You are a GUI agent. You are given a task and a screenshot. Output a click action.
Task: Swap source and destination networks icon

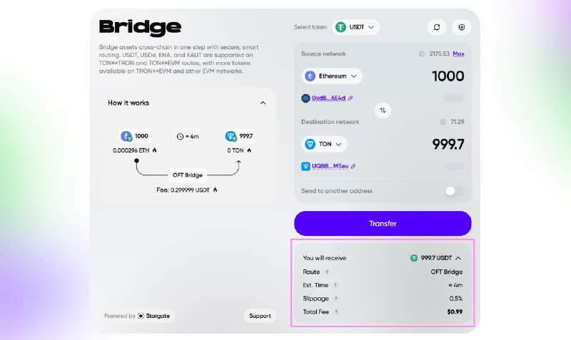coord(383,110)
